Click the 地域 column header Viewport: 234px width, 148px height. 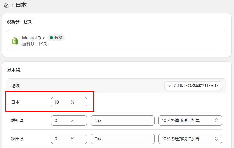(x=15, y=86)
